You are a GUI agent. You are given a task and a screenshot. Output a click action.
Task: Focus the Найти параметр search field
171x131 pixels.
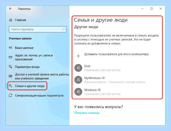38,29
